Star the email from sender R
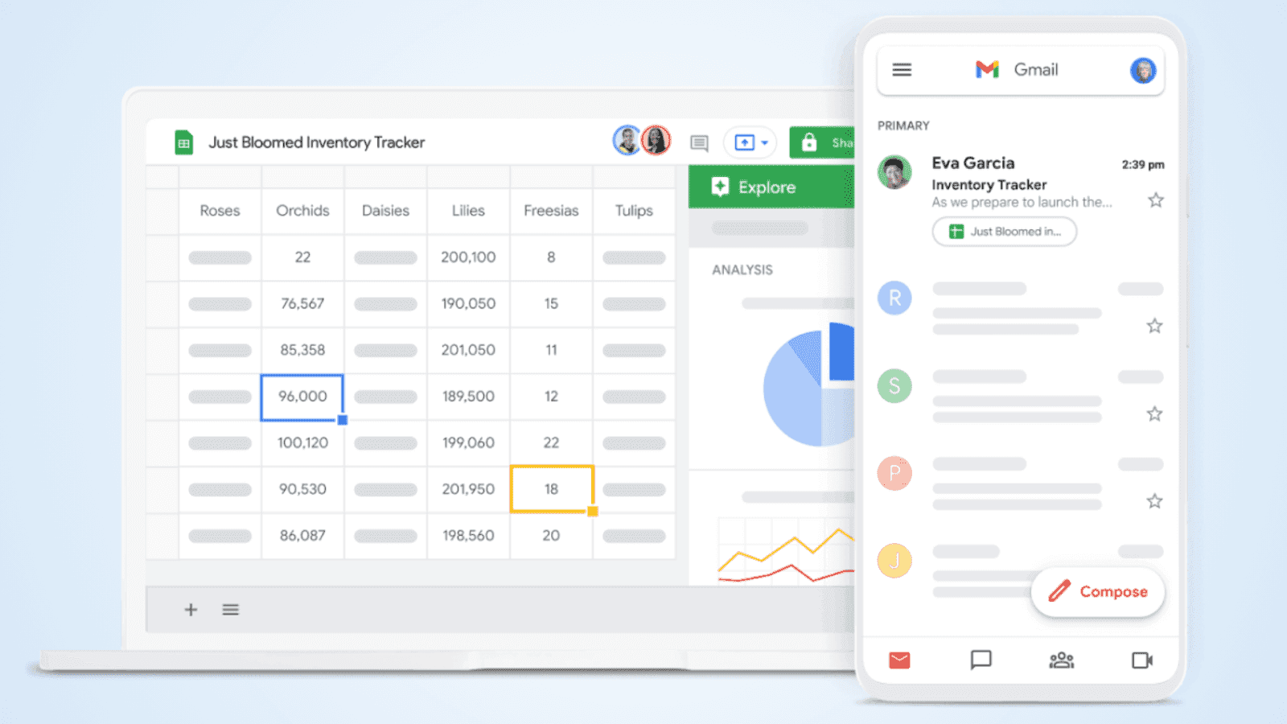 1155,326
